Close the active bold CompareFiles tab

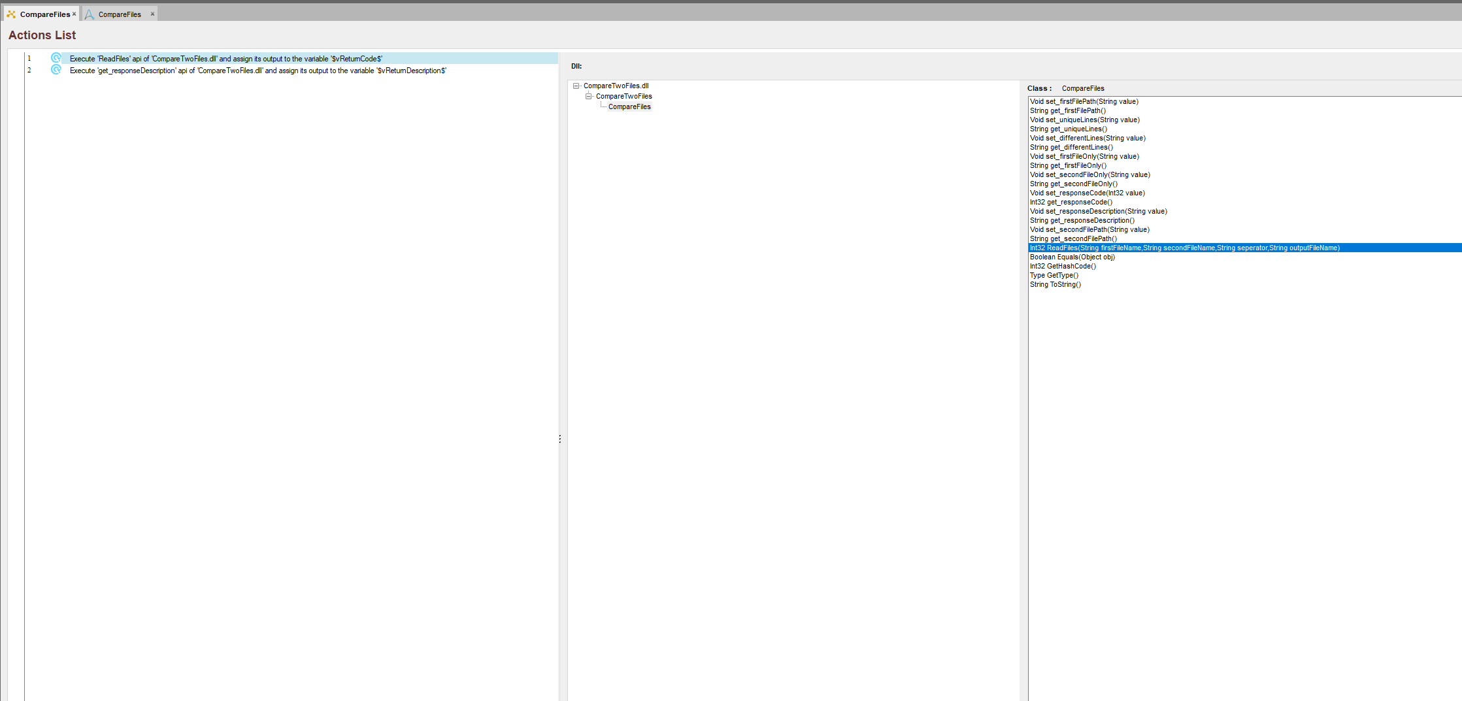[x=75, y=14]
